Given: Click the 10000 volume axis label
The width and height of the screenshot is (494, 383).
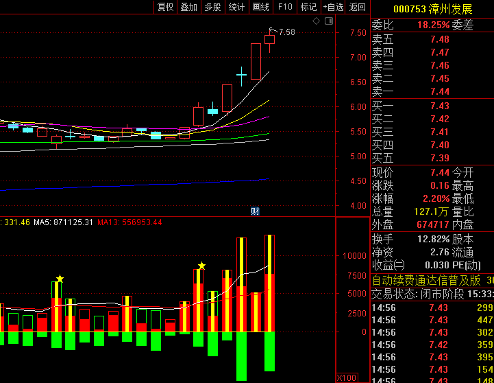Looking at the screenshot, I should (x=354, y=256).
